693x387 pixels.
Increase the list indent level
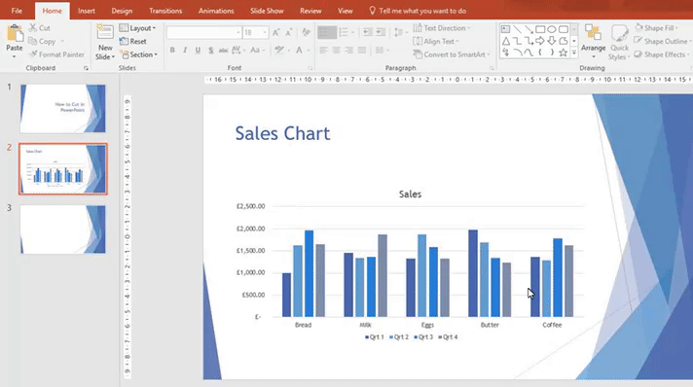[381, 32]
